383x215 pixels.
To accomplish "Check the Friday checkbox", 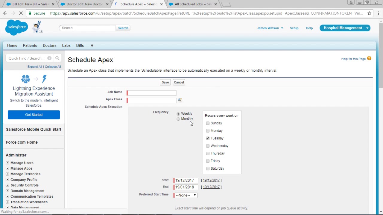I will pyautogui.click(x=208, y=161).
